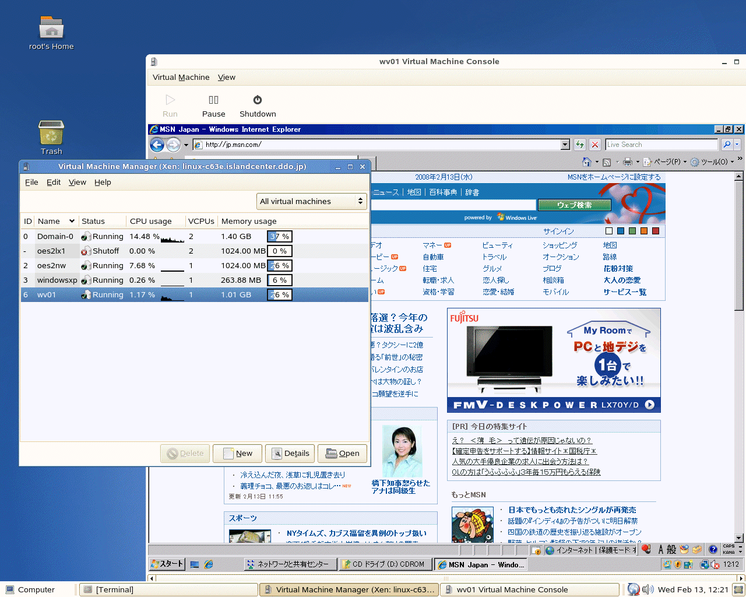Click the Windows スタート button
This screenshot has height=597, width=746.
pyautogui.click(x=167, y=564)
